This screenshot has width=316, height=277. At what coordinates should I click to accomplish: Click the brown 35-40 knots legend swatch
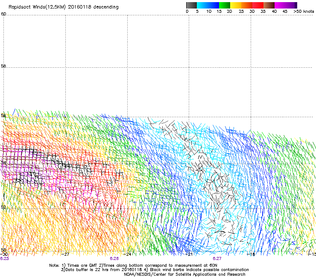(x=269, y=5)
